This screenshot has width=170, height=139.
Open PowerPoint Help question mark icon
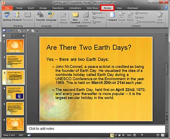point(166,8)
